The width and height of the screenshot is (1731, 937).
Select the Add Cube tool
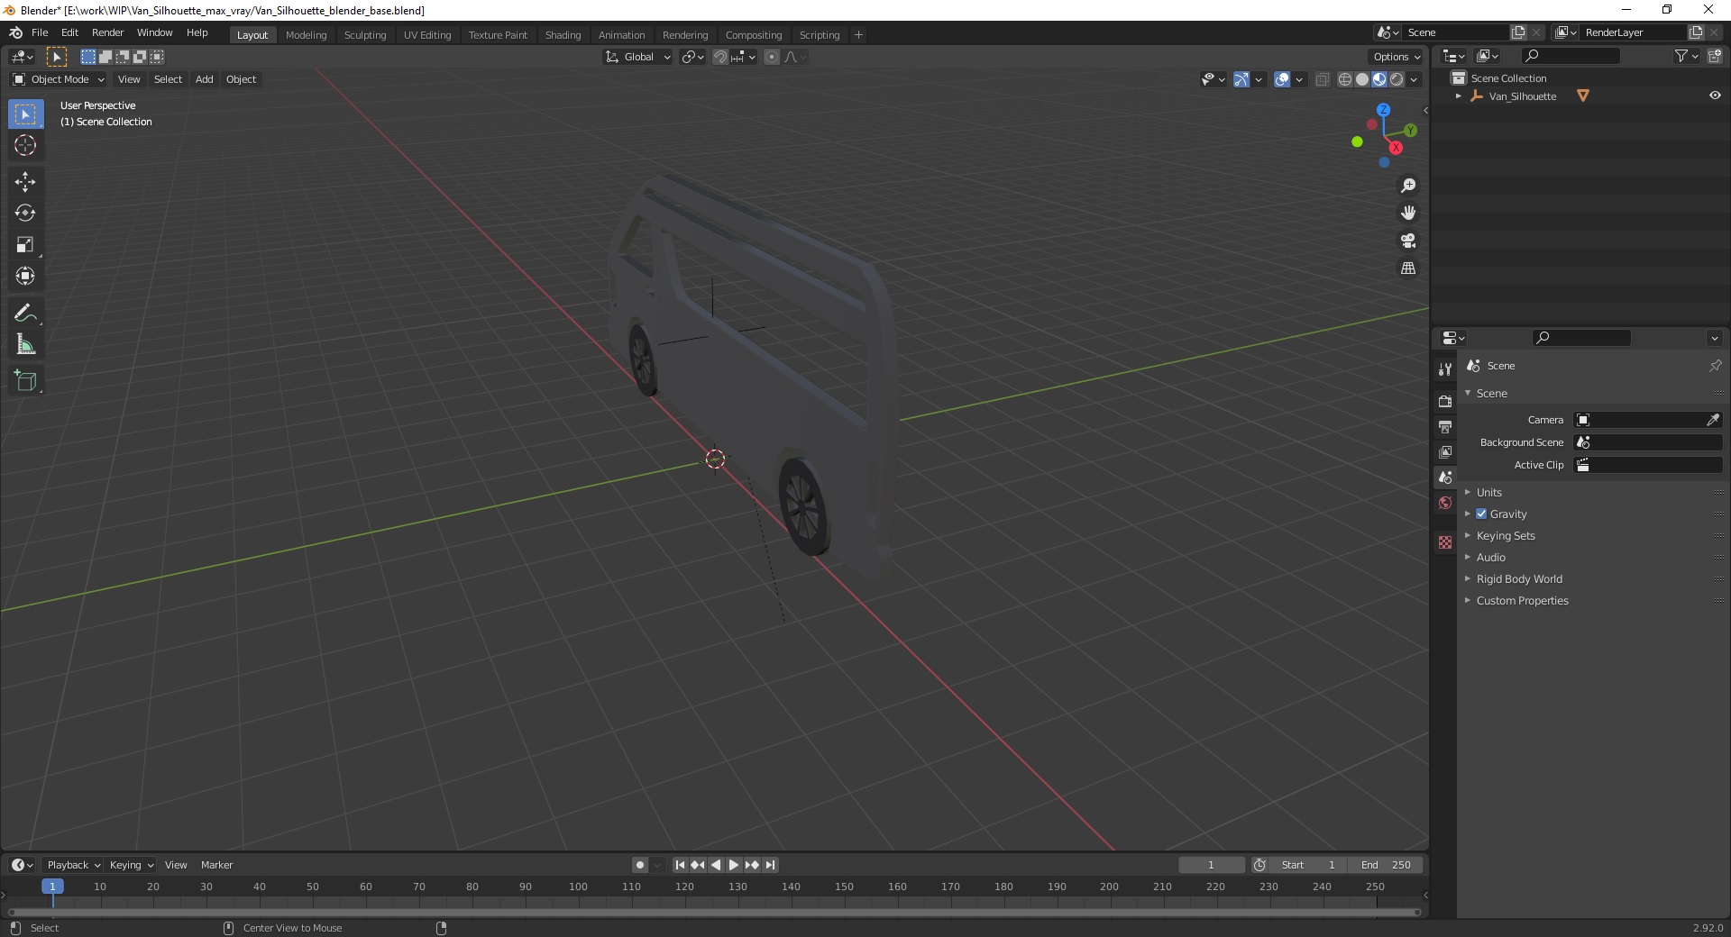pos(25,381)
